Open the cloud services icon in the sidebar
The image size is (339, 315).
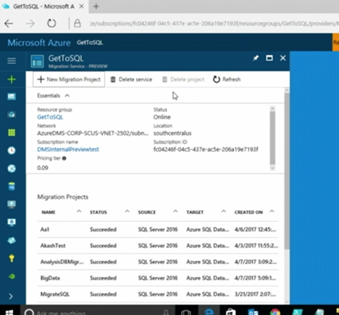12,240
